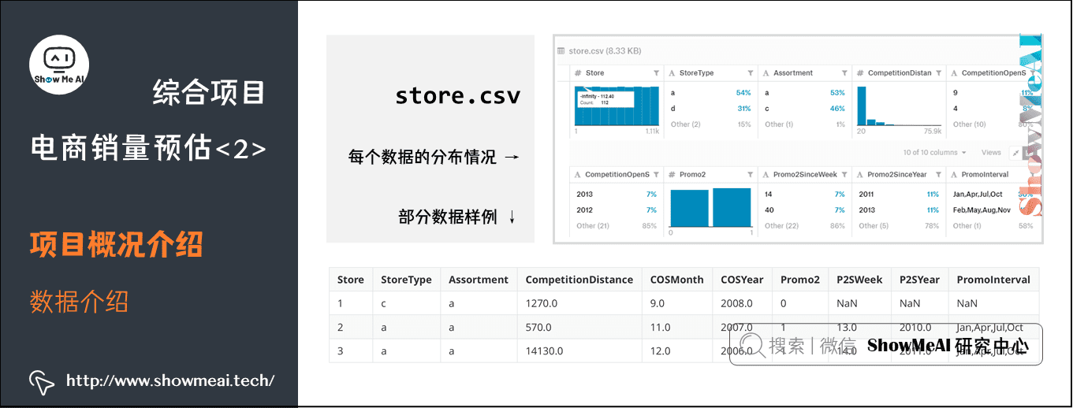Viewport: 1073px width, 408px height.
Task: Filter the Store column using its funnel icon
Action: [656, 73]
